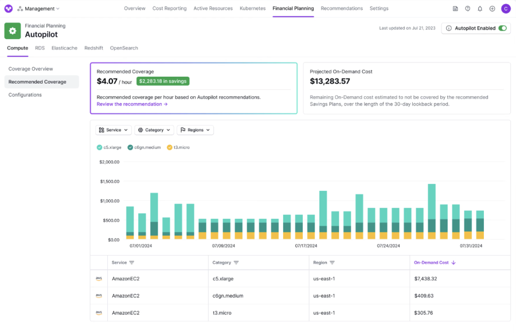The image size is (516, 333).
Task: Open the help question mark icon
Action: coord(467,9)
